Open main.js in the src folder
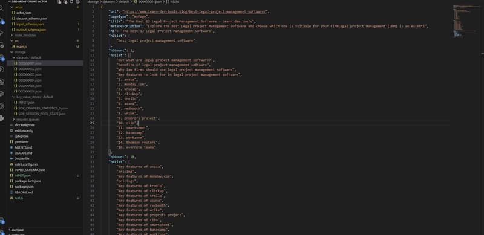This screenshot has width=484, height=235. tap(21, 47)
